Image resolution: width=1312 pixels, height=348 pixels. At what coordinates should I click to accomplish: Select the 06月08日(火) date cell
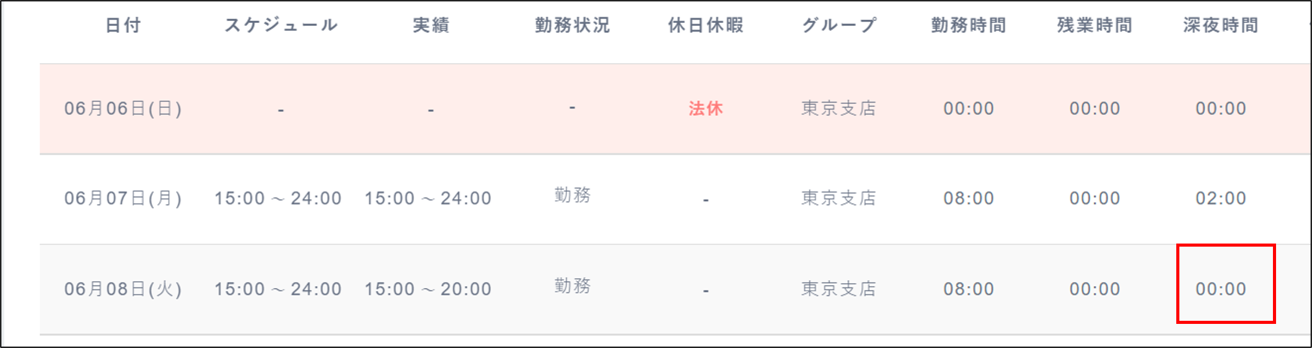click(123, 289)
